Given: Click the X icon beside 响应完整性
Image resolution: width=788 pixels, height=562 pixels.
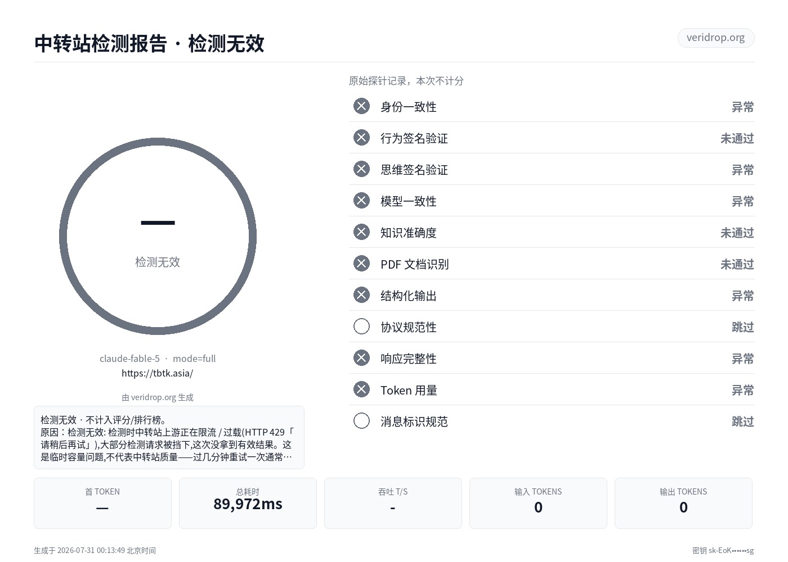Looking at the screenshot, I should (x=361, y=358).
